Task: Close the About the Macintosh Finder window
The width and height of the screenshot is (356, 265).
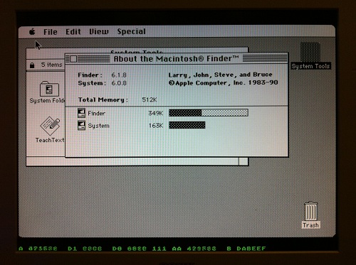Action: tap(73, 59)
